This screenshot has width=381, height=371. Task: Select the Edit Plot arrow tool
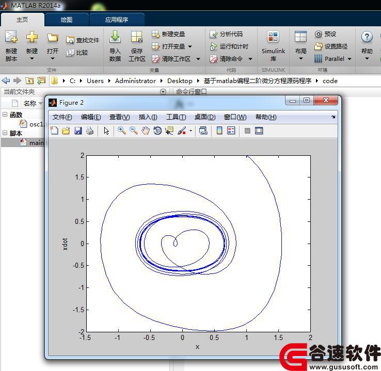tap(106, 131)
